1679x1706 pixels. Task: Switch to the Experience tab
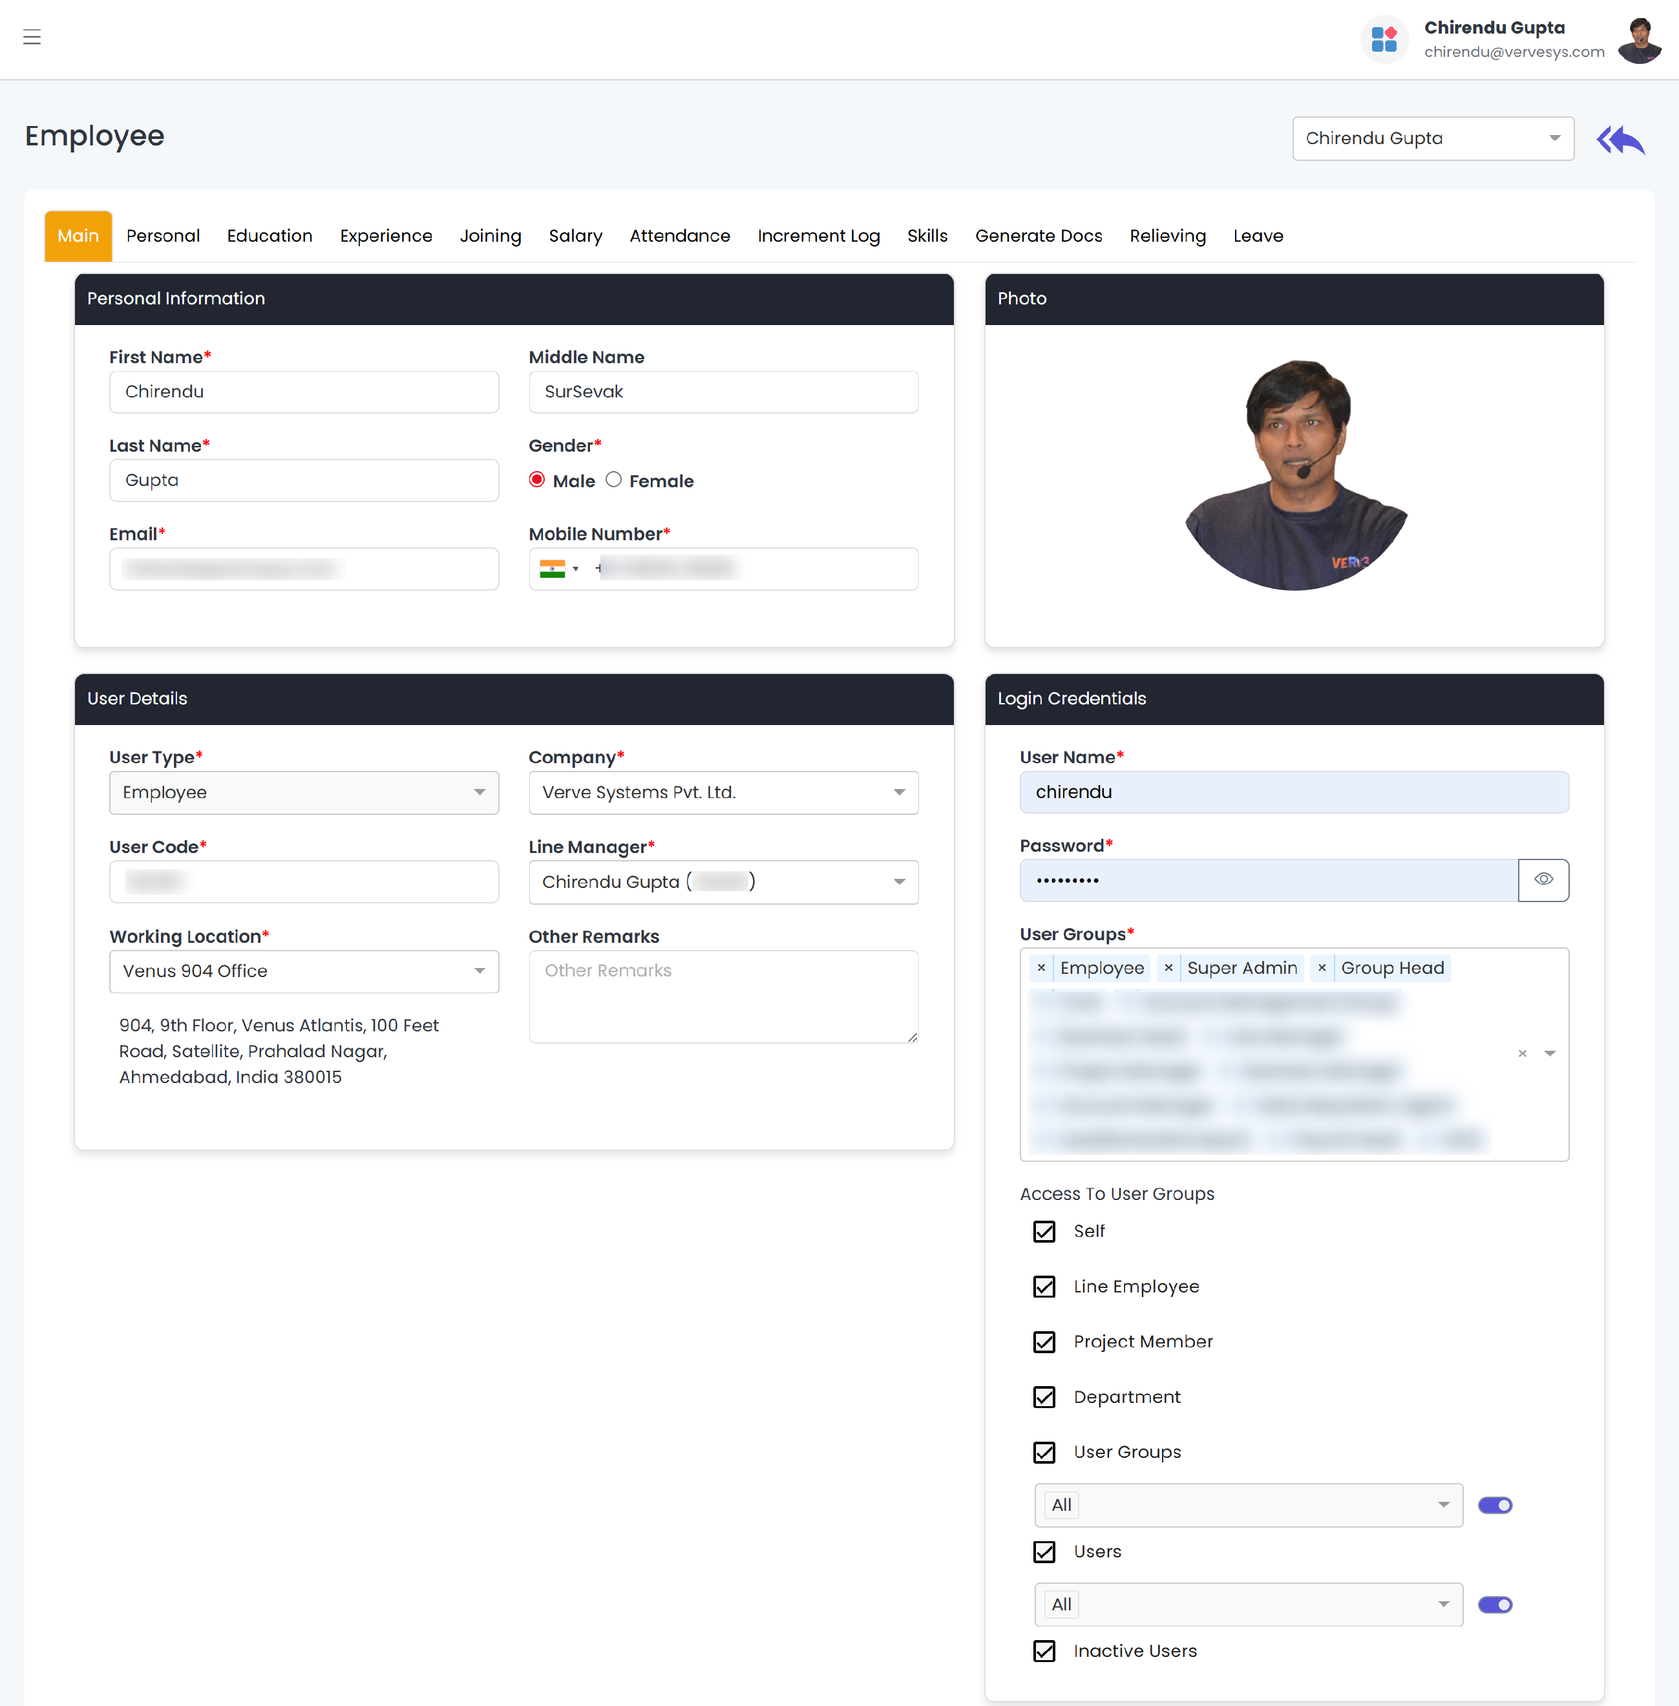point(386,237)
